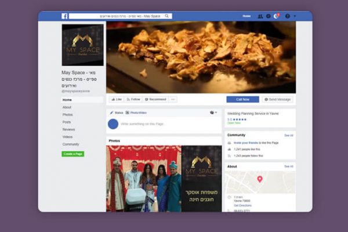Toggle Follow on this page
This screenshot has height=232, width=348.
133,99
